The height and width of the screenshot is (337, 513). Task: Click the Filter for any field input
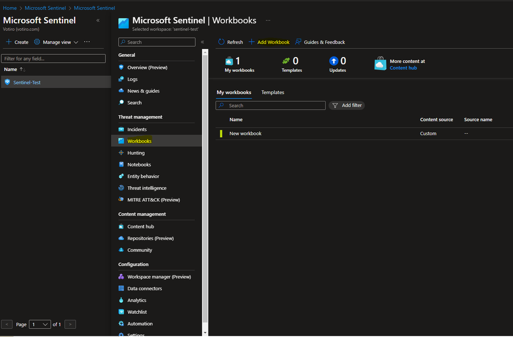click(x=53, y=59)
